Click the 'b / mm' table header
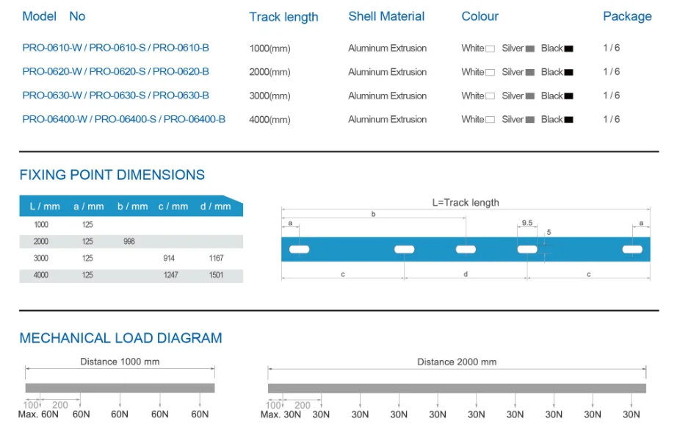This screenshot has height=438, width=680. coord(133,207)
